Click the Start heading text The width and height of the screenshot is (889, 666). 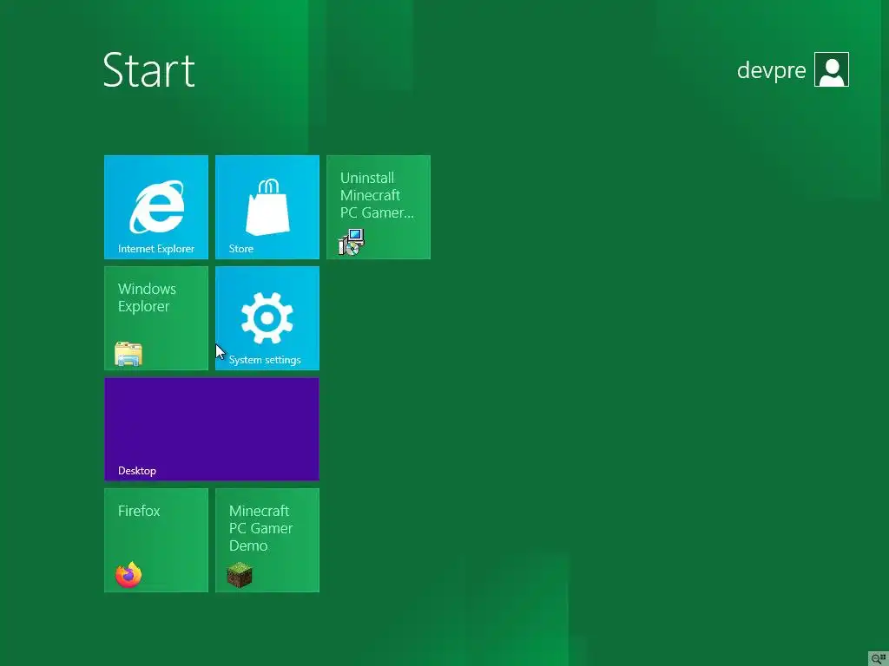coord(149,70)
